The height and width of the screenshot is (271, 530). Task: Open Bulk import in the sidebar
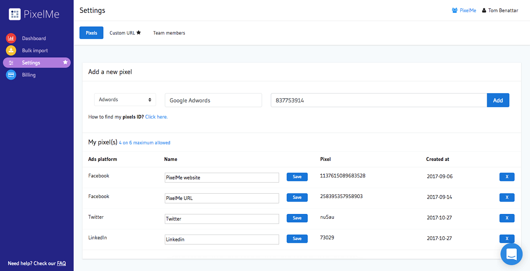pos(35,50)
